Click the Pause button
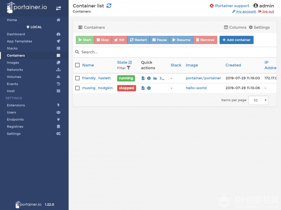This screenshot has height=210, width=281. 160,40
